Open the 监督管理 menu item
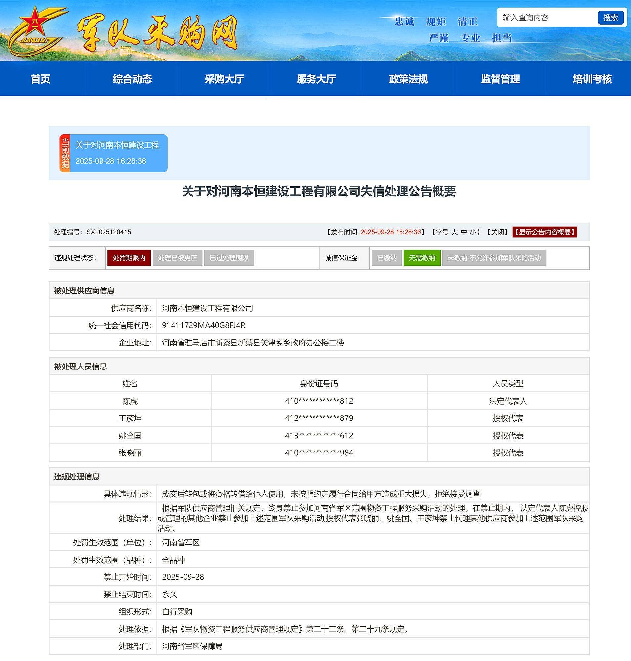 click(x=500, y=79)
